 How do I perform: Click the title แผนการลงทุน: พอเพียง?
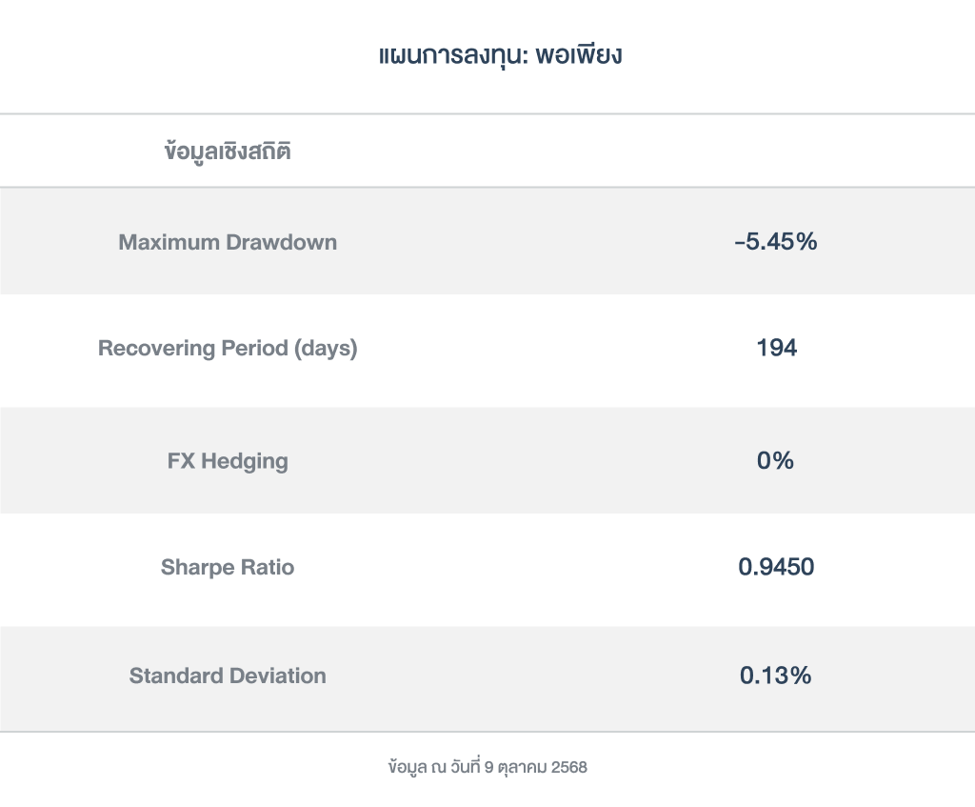tap(500, 56)
